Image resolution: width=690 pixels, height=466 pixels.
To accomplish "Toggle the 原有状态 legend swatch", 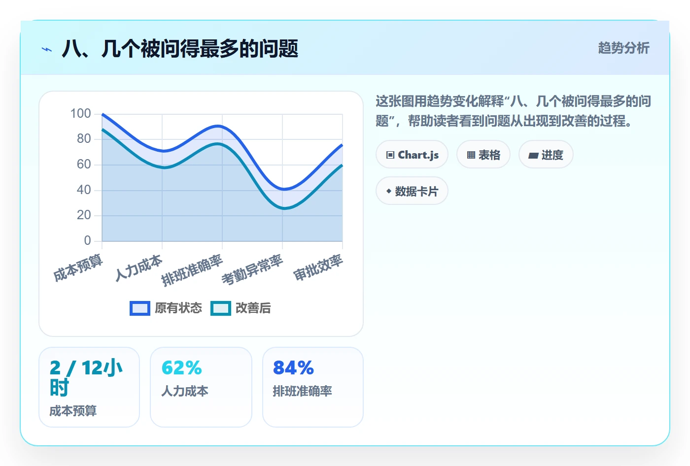I will [x=140, y=308].
